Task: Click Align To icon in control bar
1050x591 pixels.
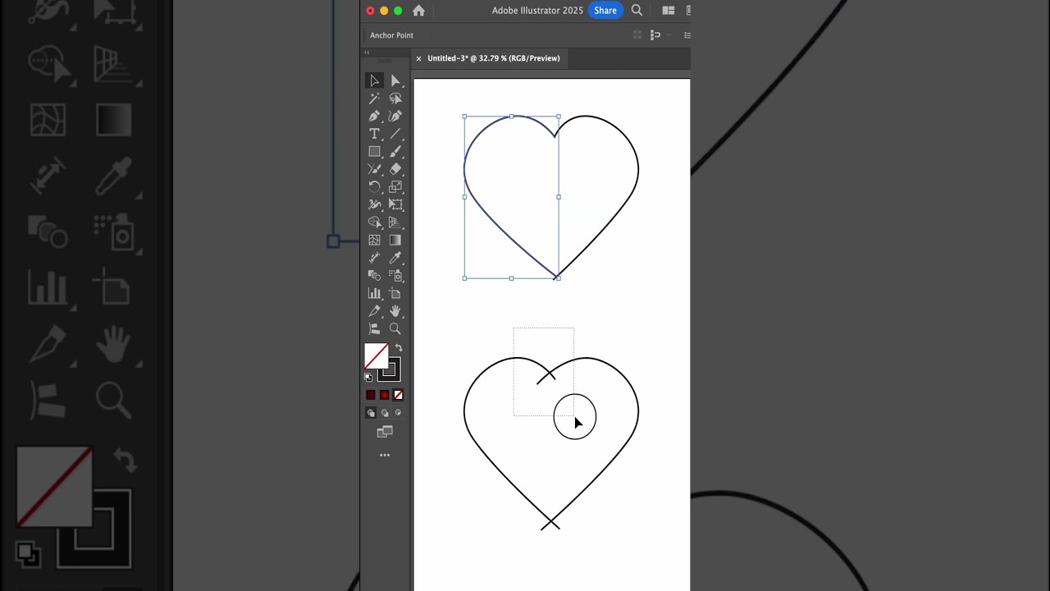Action: pyautogui.click(x=655, y=35)
